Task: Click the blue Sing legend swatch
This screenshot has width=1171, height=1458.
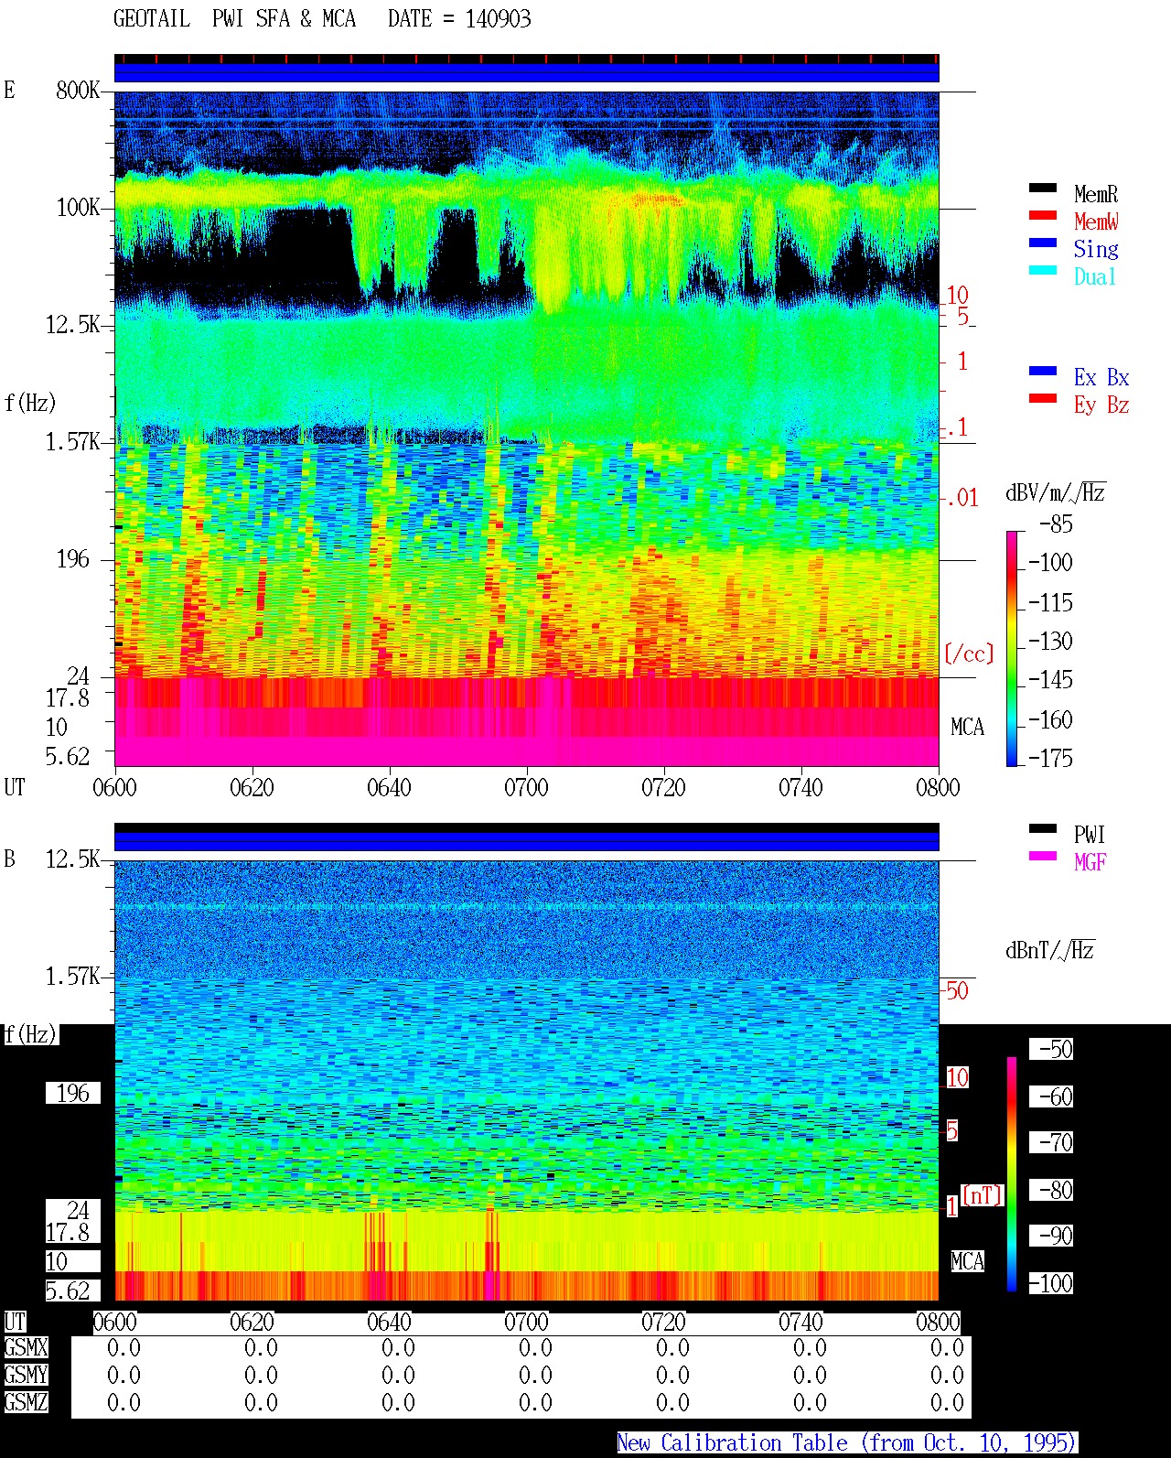Action: [x=1043, y=243]
